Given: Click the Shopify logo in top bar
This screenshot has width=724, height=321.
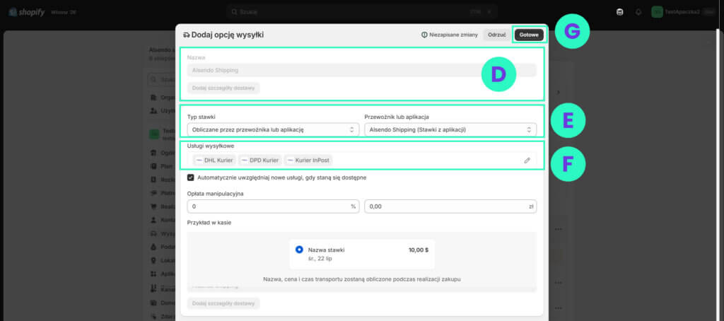Looking at the screenshot, I should (26, 12).
